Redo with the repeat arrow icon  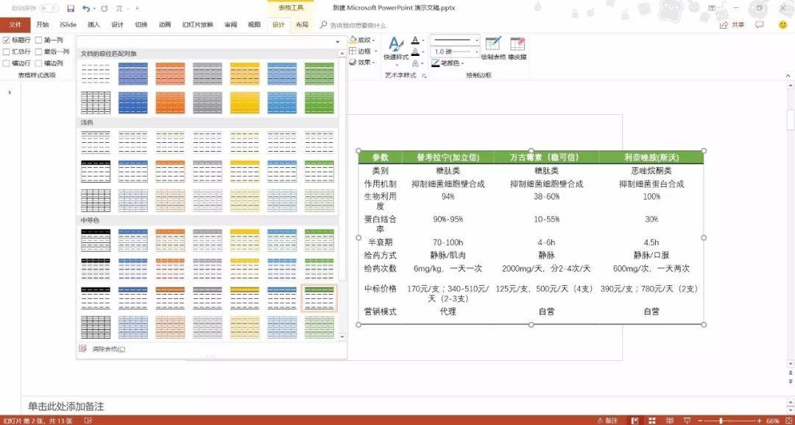pos(105,9)
